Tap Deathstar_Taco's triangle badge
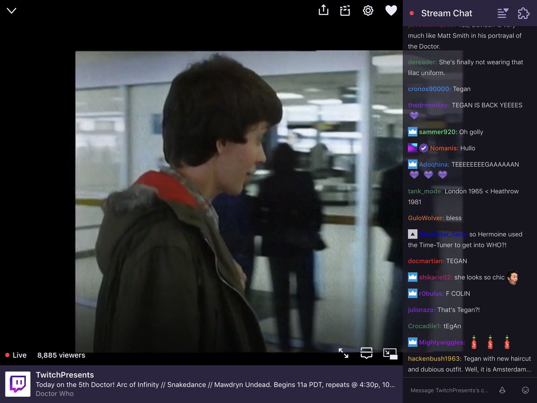The height and width of the screenshot is (403, 537). pyautogui.click(x=413, y=234)
